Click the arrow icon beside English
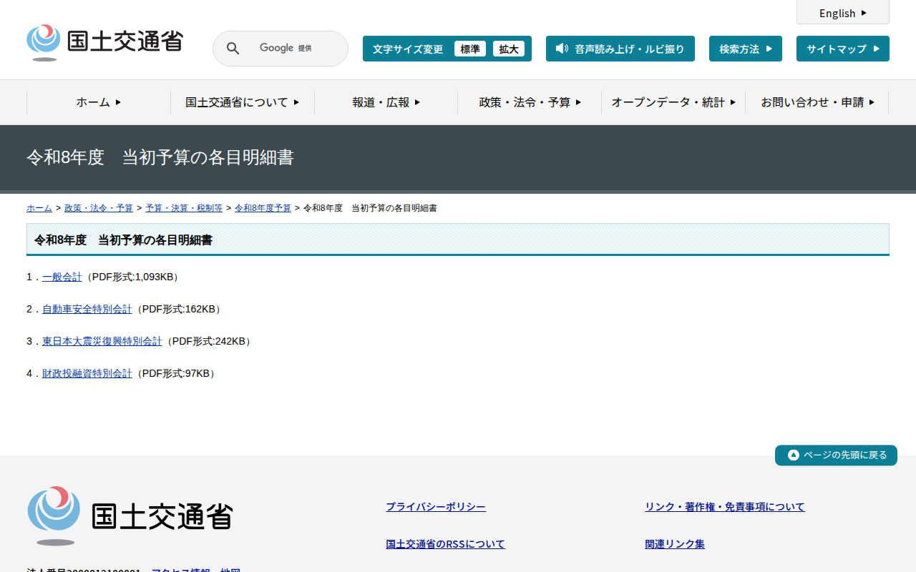 864,13
